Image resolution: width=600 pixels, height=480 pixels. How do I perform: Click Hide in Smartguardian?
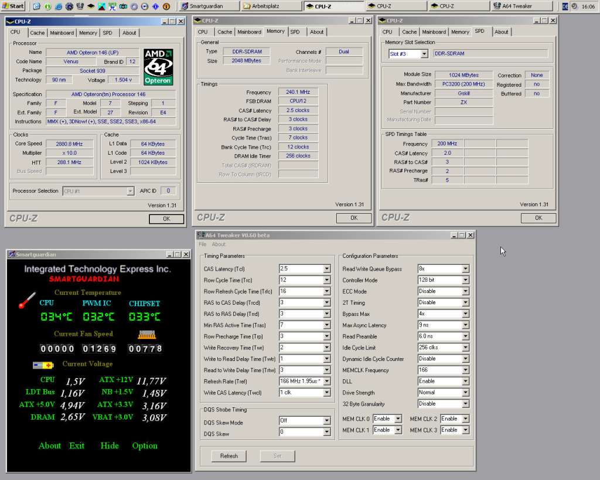click(x=110, y=445)
